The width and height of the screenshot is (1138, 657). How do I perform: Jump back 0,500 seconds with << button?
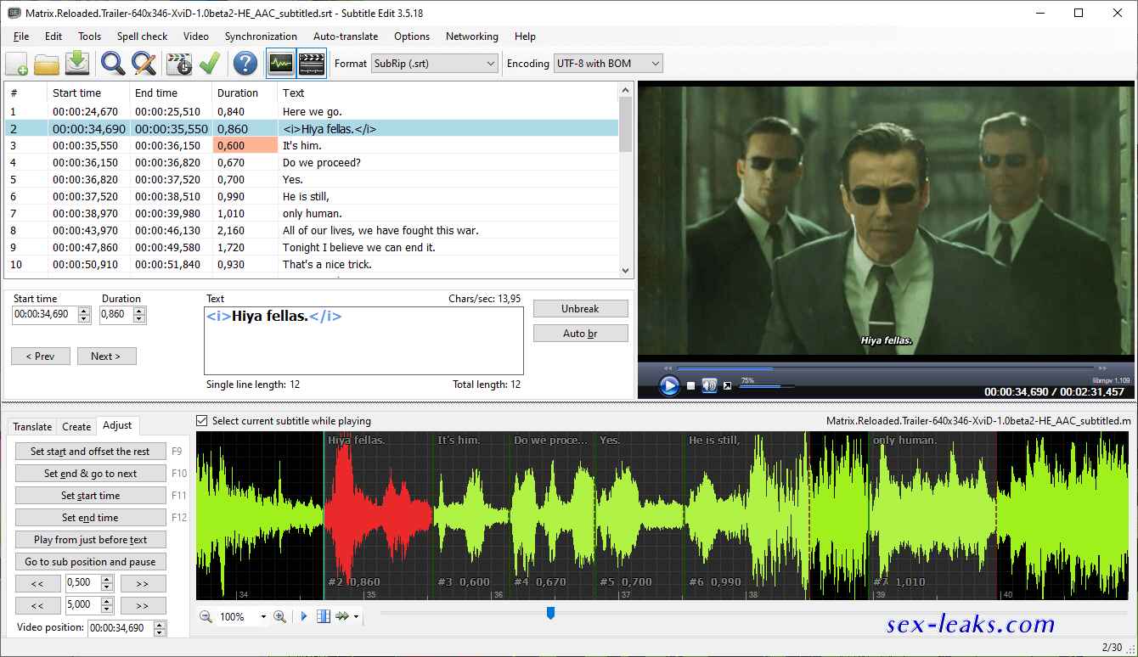tap(37, 584)
